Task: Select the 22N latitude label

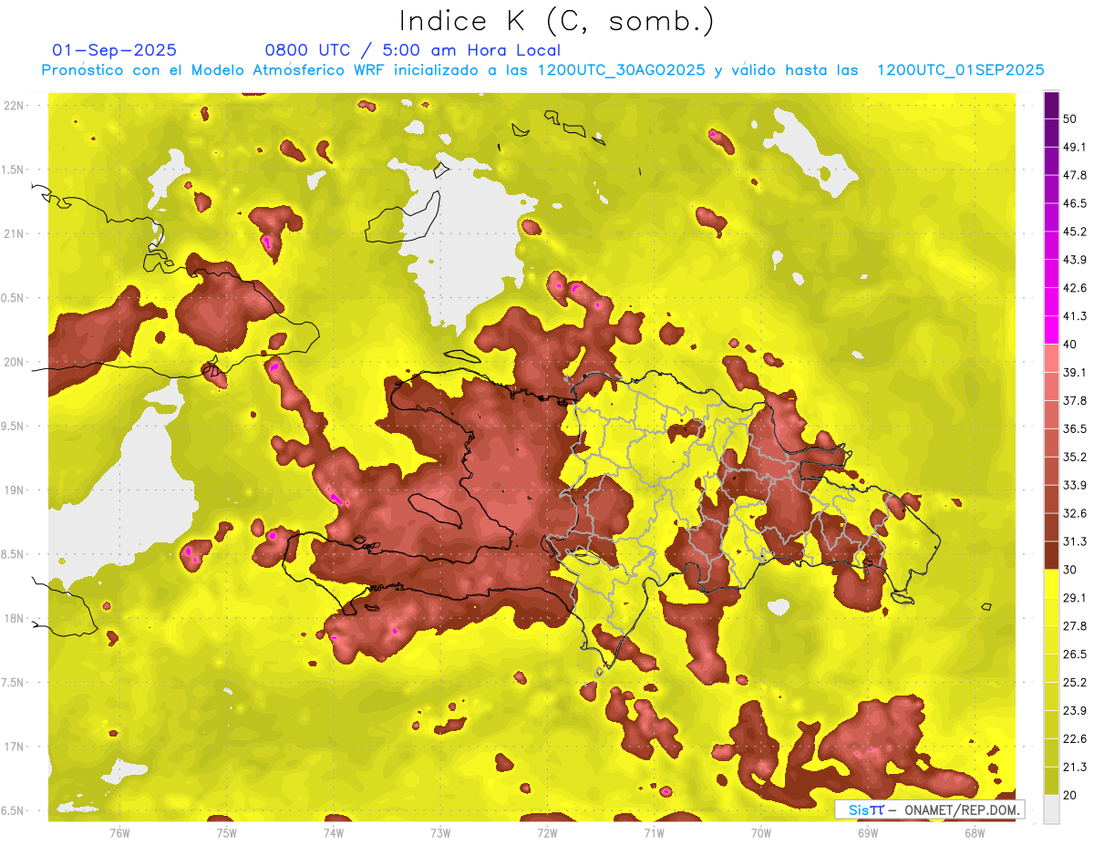Action: coord(15,106)
